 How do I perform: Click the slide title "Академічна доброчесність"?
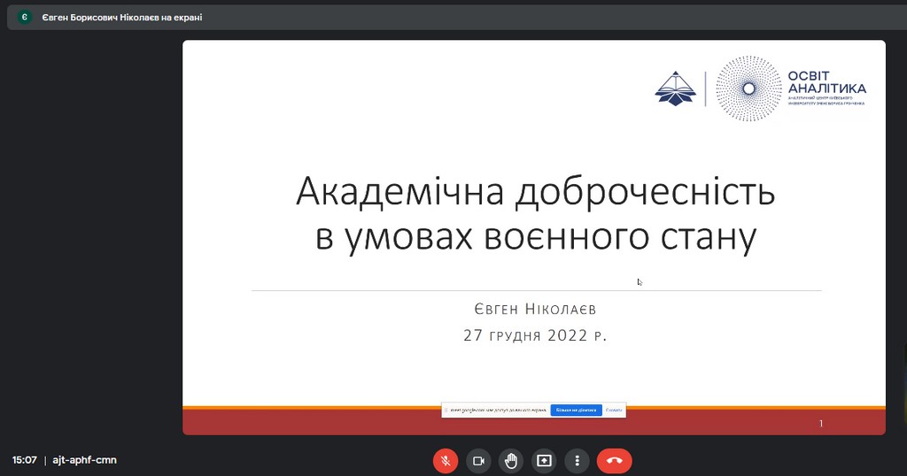(x=534, y=192)
